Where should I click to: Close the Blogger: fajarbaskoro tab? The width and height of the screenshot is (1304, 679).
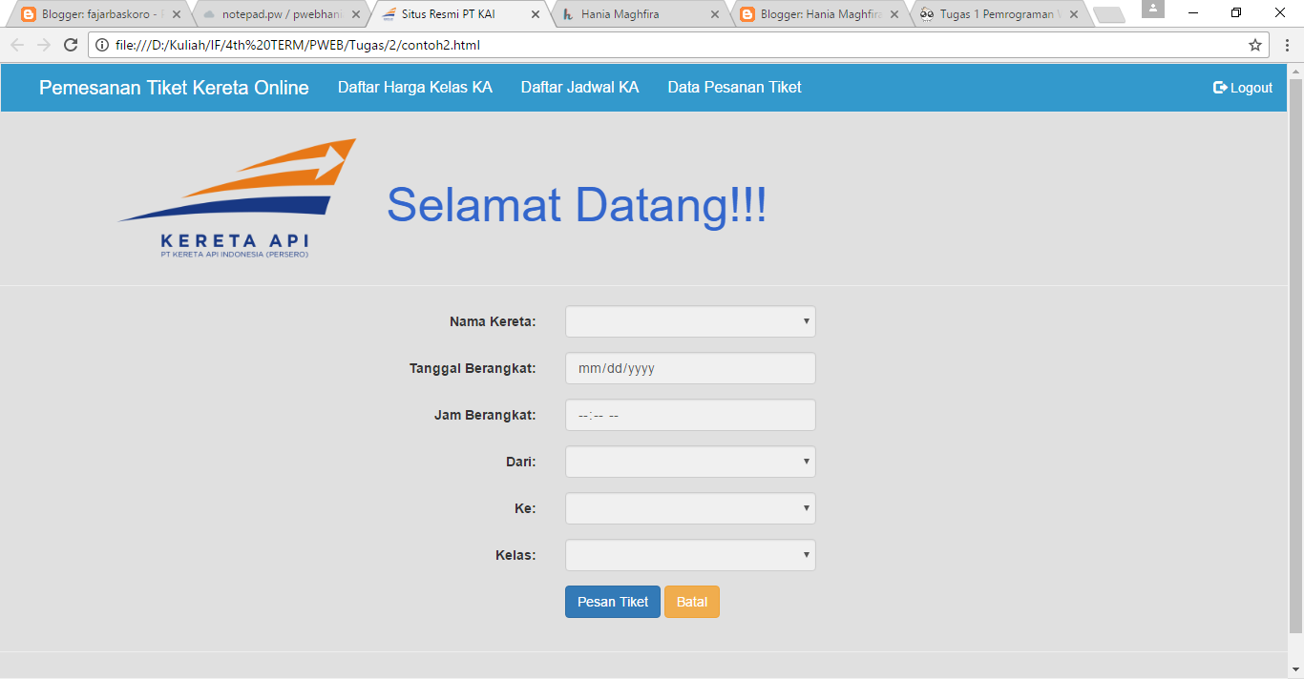pos(177,14)
